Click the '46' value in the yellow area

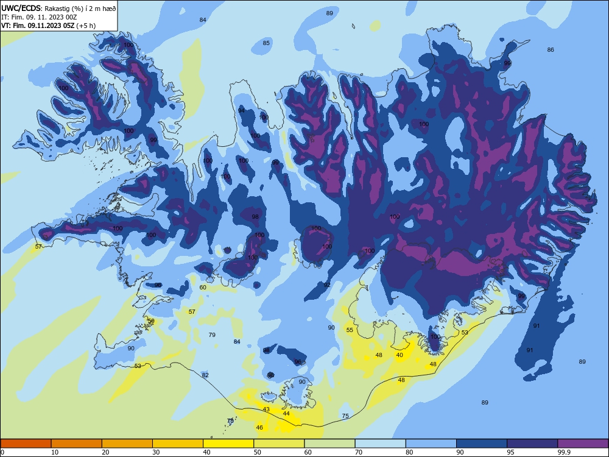point(259,428)
